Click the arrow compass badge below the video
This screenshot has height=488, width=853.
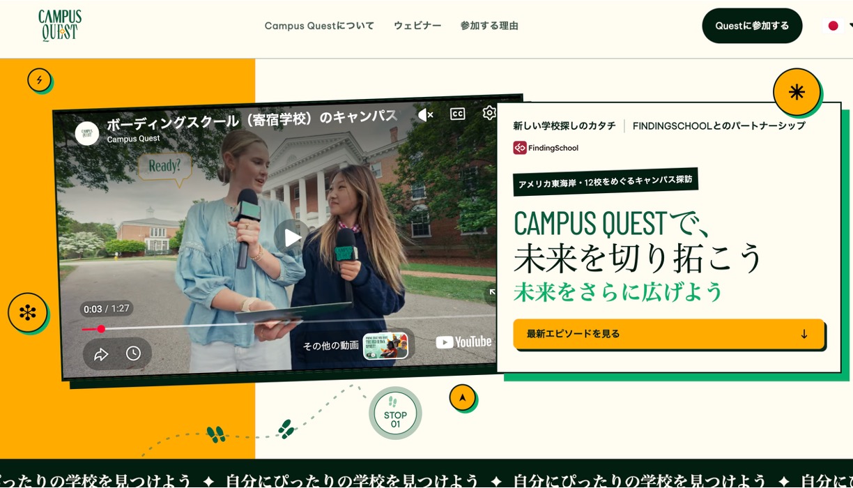coord(462,398)
